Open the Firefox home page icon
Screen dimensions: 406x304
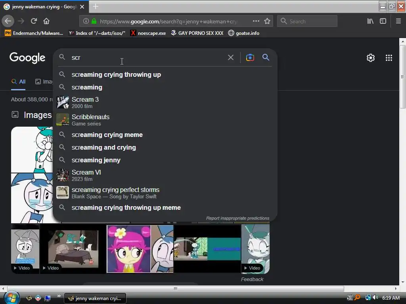point(46,21)
